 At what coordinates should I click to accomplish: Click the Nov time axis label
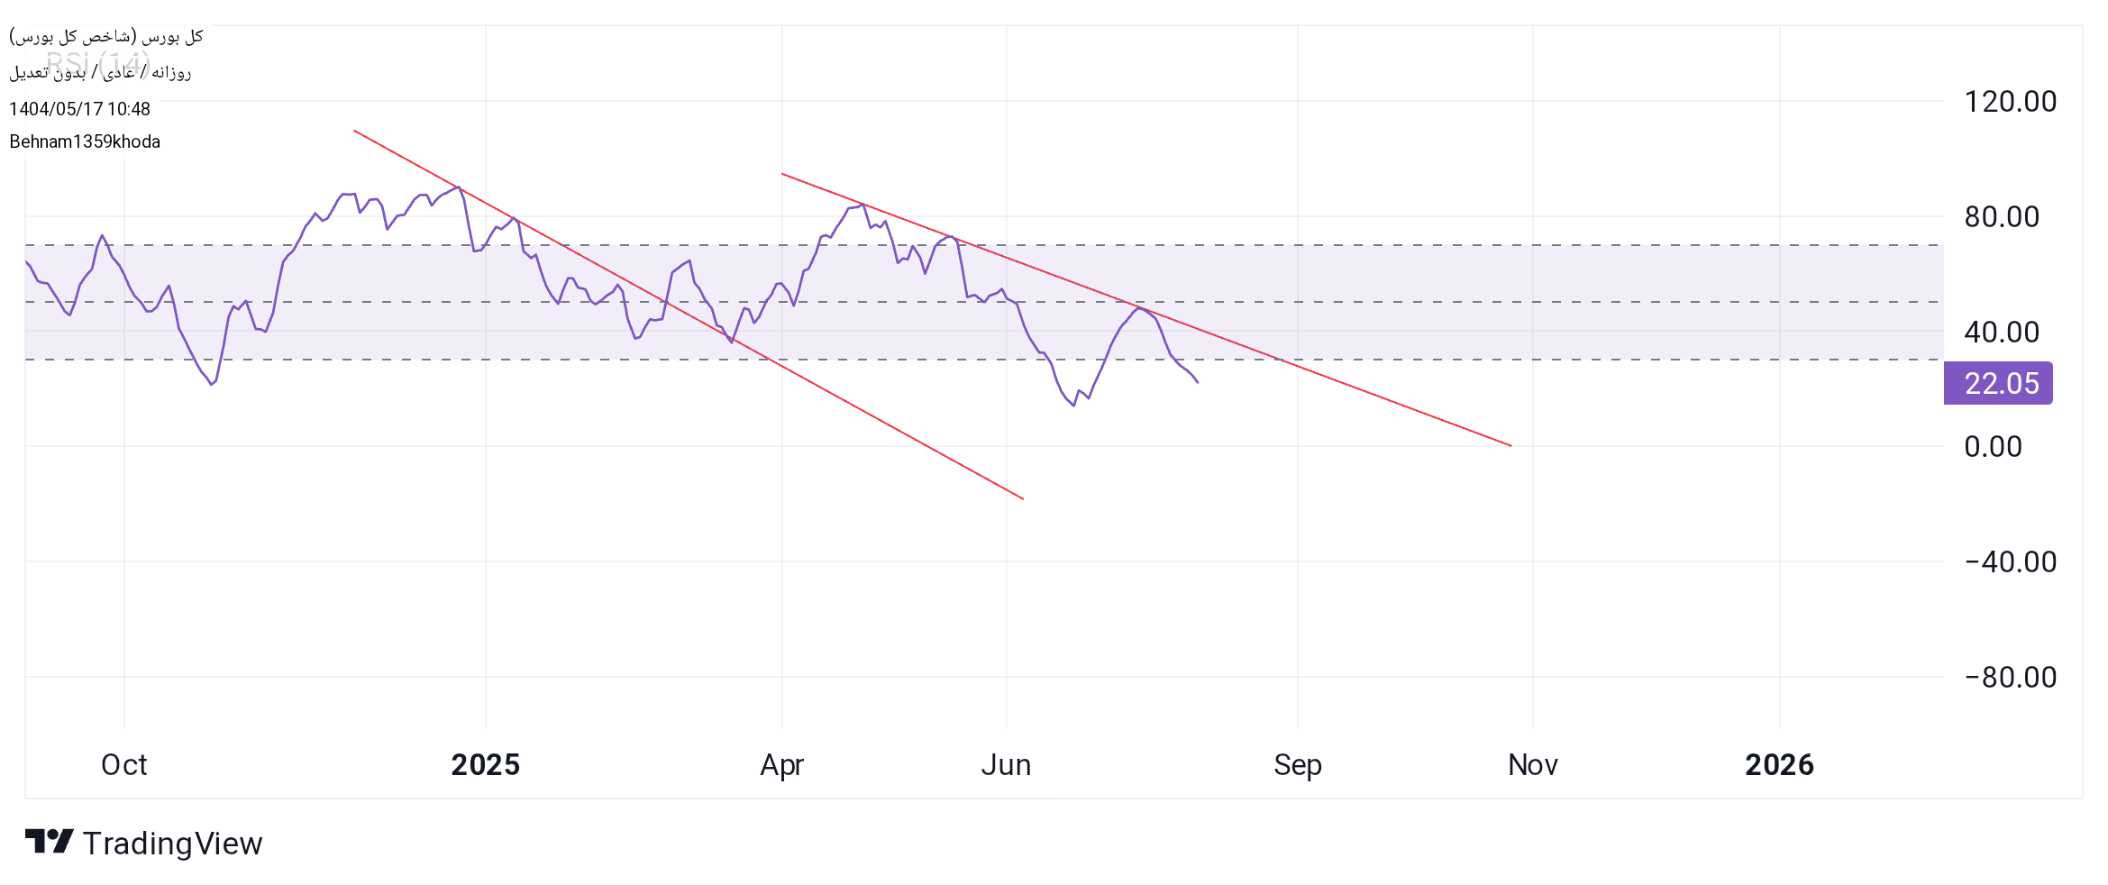1532,764
